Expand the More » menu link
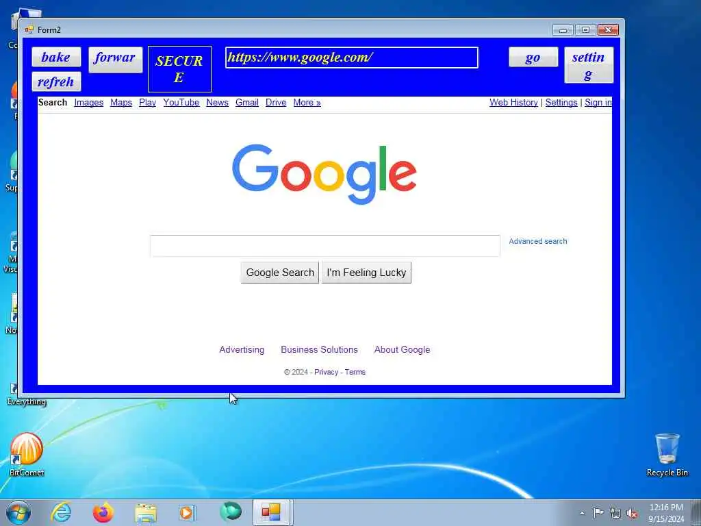Viewport: 701px width, 526px height. 307,103
